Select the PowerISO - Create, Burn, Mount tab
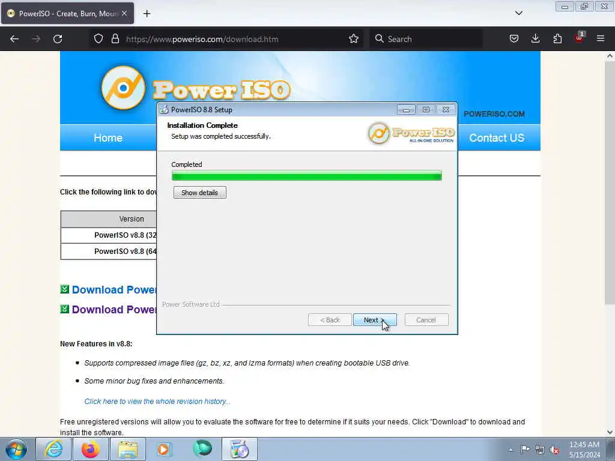615x461 pixels. pos(67,14)
